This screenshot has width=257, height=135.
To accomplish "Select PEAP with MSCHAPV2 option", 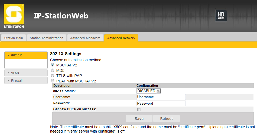I will tap(53, 81).
